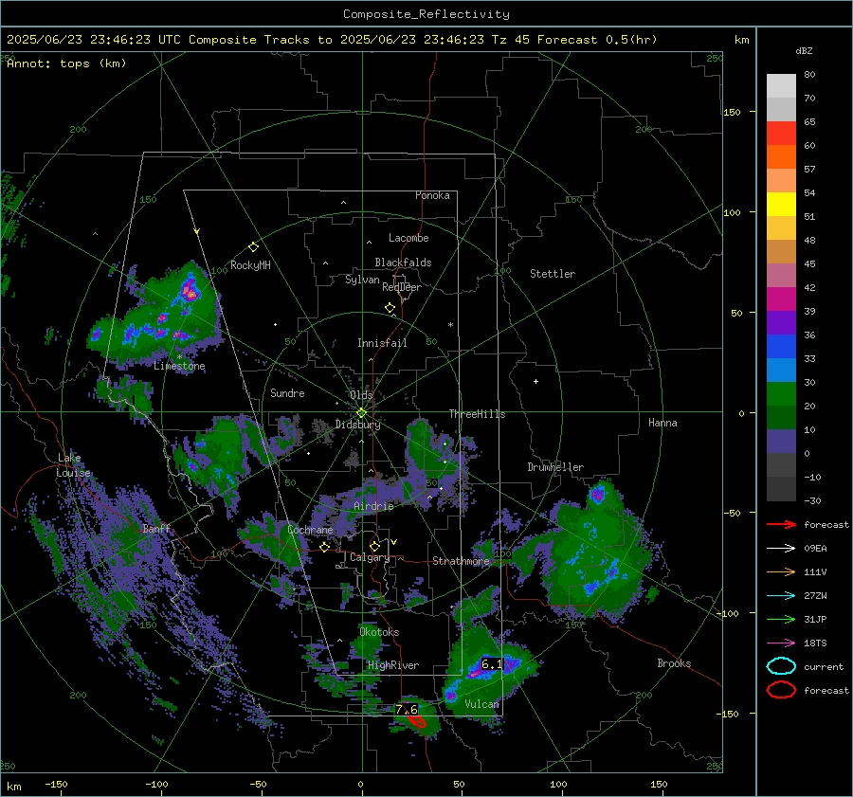Click the red forecast arrow in the legend
Viewport: 853px width, 797px height.
[781, 524]
